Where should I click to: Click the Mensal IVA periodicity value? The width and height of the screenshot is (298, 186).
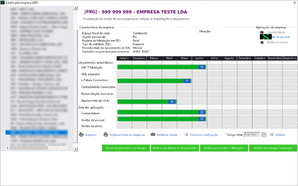pos(137,48)
